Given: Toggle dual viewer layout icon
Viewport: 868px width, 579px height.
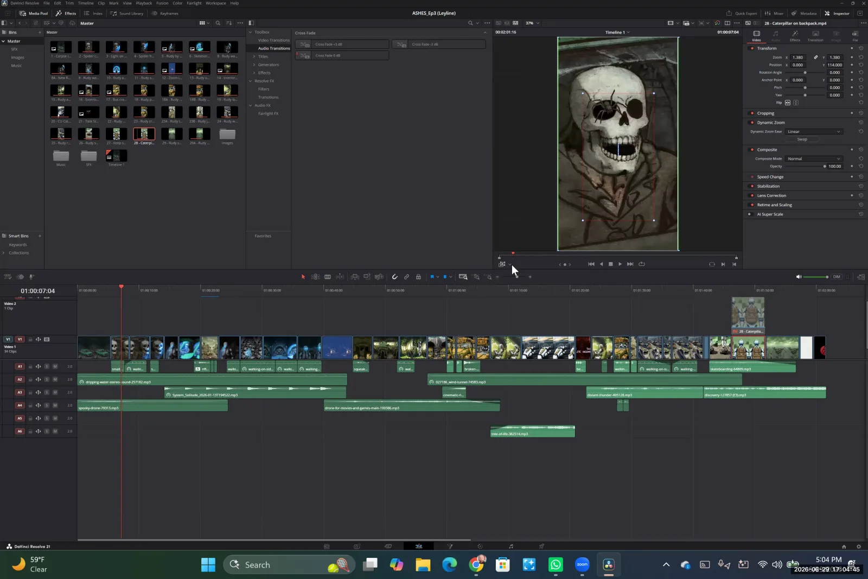Looking at the screenshot, I should point(727,23).
